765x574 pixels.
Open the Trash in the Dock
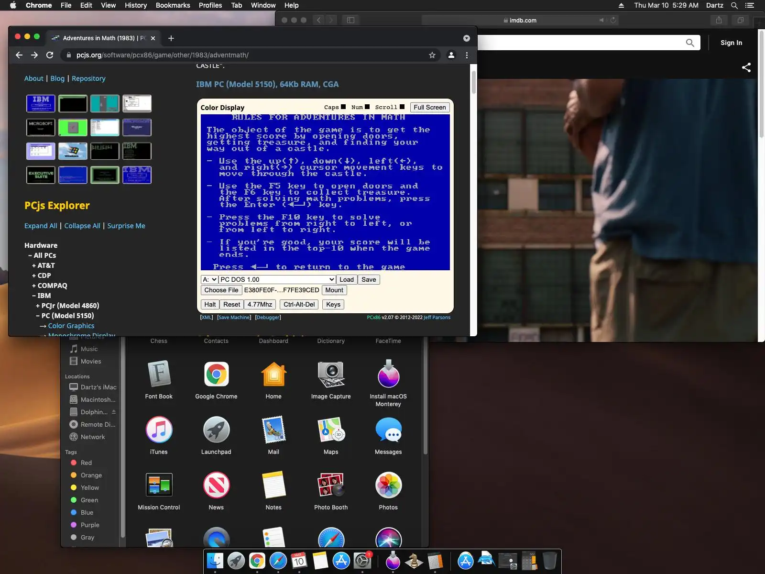point(550,561)
